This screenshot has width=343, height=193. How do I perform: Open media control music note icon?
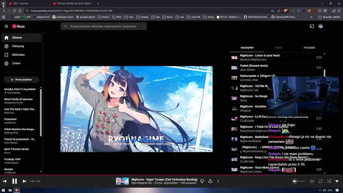coord(334,11)
